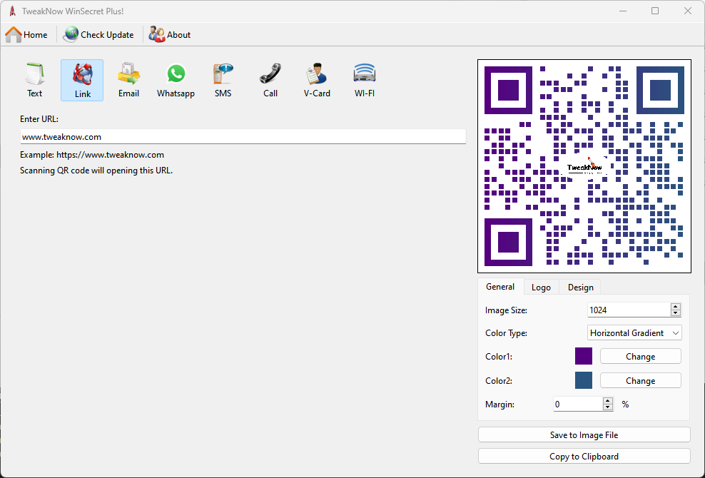Click the 'Color2:' label
The height and width of the screenshot is (478, 705).
pyautogui.click(x=499, y=381)
